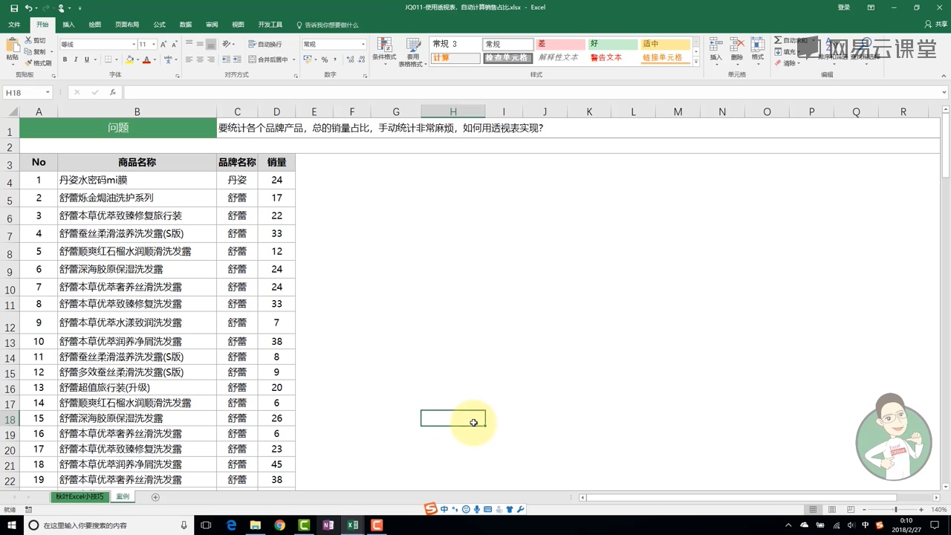Open the 插入 (Insert) ribbon tab
The height and width of the screenshot is (535, 951).
pos(68,25)
